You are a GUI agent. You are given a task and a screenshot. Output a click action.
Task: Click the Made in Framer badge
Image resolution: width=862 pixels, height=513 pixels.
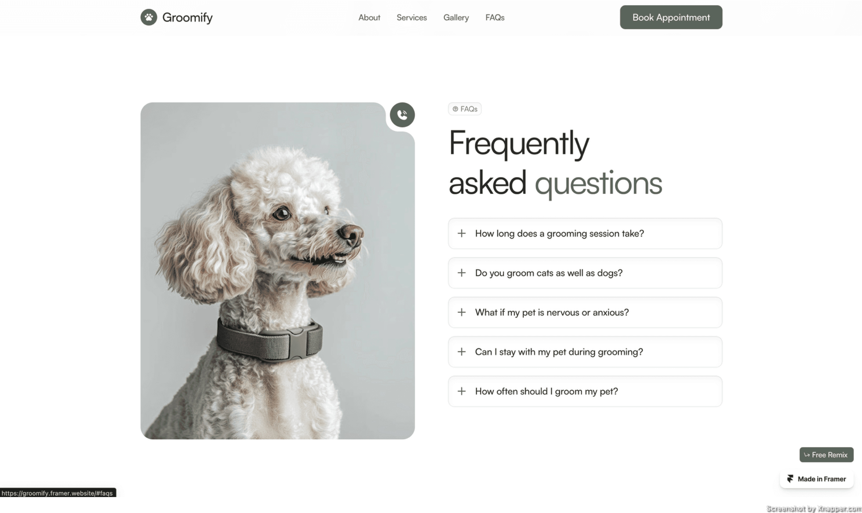[816, 479]
